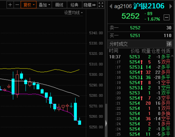This screenshot has height=137, width=175.
Task: Click the 隐藏 hide panel button
Action: (x=90, y=5)
